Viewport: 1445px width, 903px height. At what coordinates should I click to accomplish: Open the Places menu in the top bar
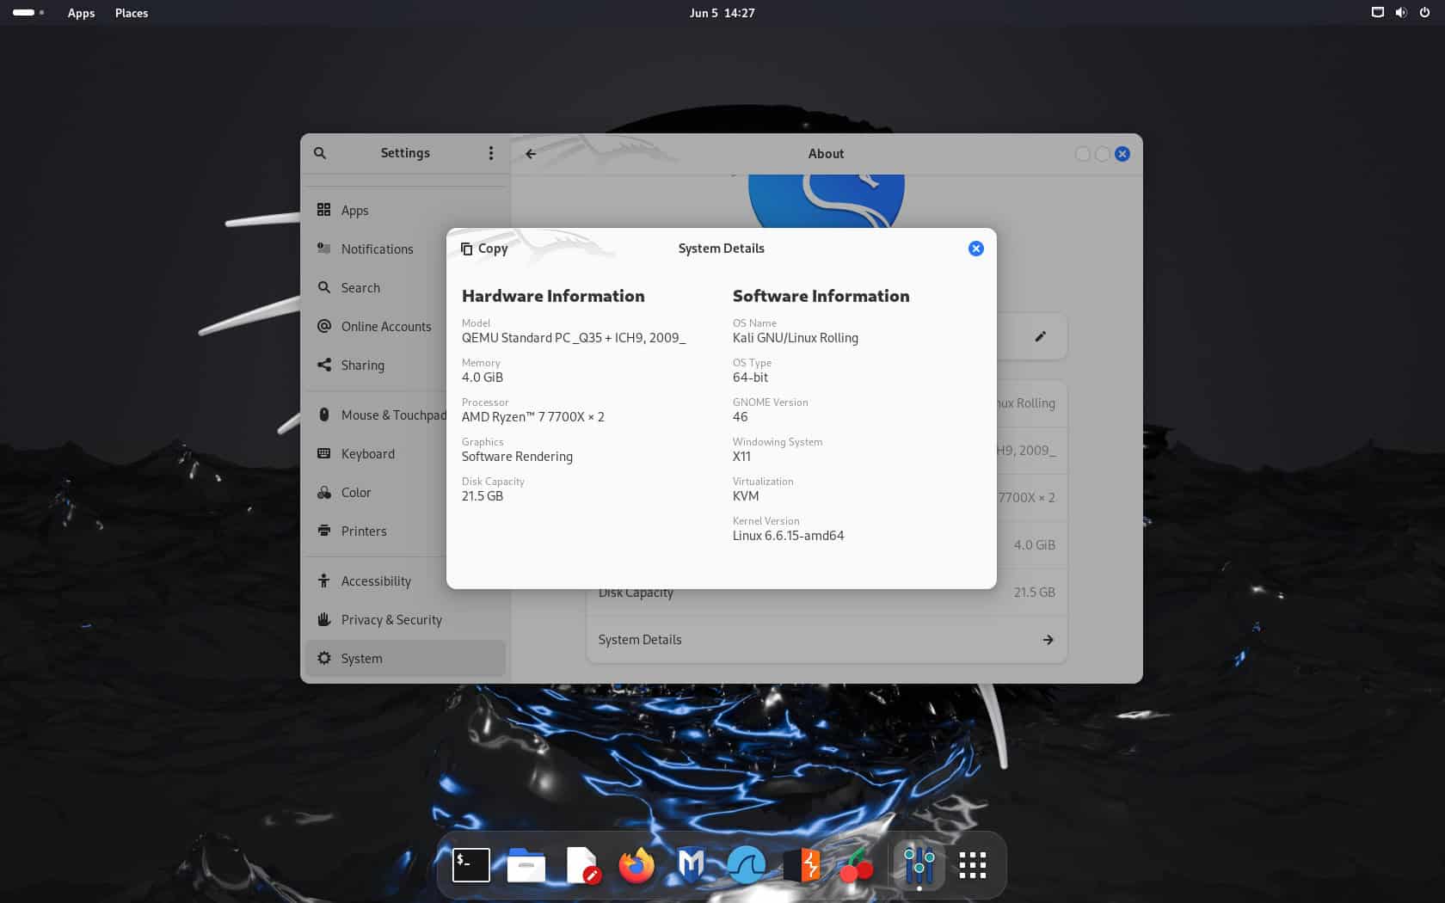tap(131, 13)
